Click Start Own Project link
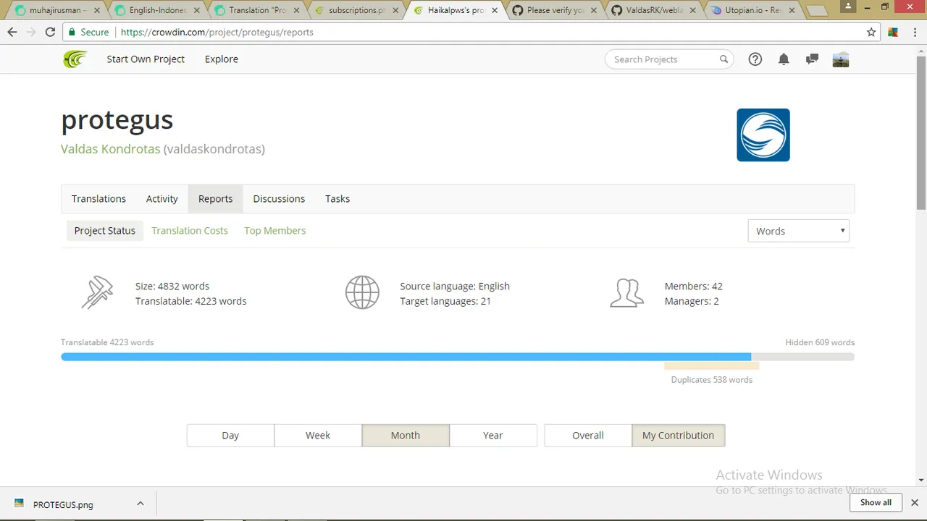Image resolution: width=927 pixels, height=521 pixels. pyautogui.click(x=146, y=59)
